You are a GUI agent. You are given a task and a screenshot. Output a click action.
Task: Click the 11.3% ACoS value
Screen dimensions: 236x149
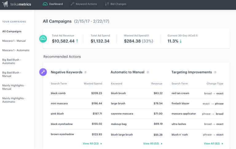click(173, 41)
